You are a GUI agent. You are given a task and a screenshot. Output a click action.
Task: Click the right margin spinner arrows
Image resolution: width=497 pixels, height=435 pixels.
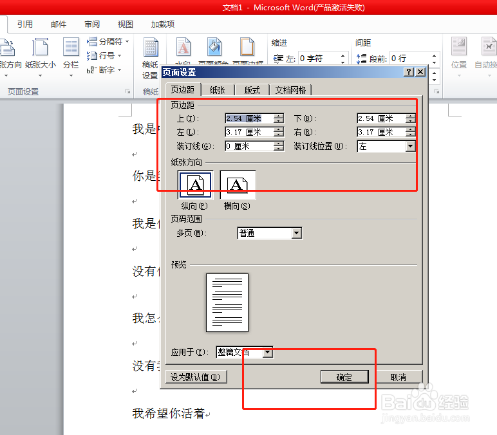411,132
